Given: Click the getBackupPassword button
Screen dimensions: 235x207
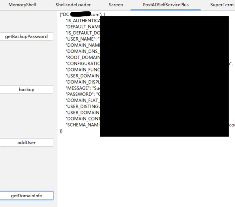Looking at the screenshot, I should click(27, 36).
